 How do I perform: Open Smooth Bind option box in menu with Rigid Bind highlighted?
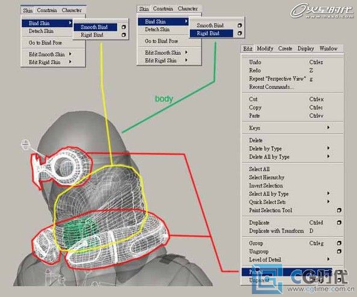tap(240, 25)
